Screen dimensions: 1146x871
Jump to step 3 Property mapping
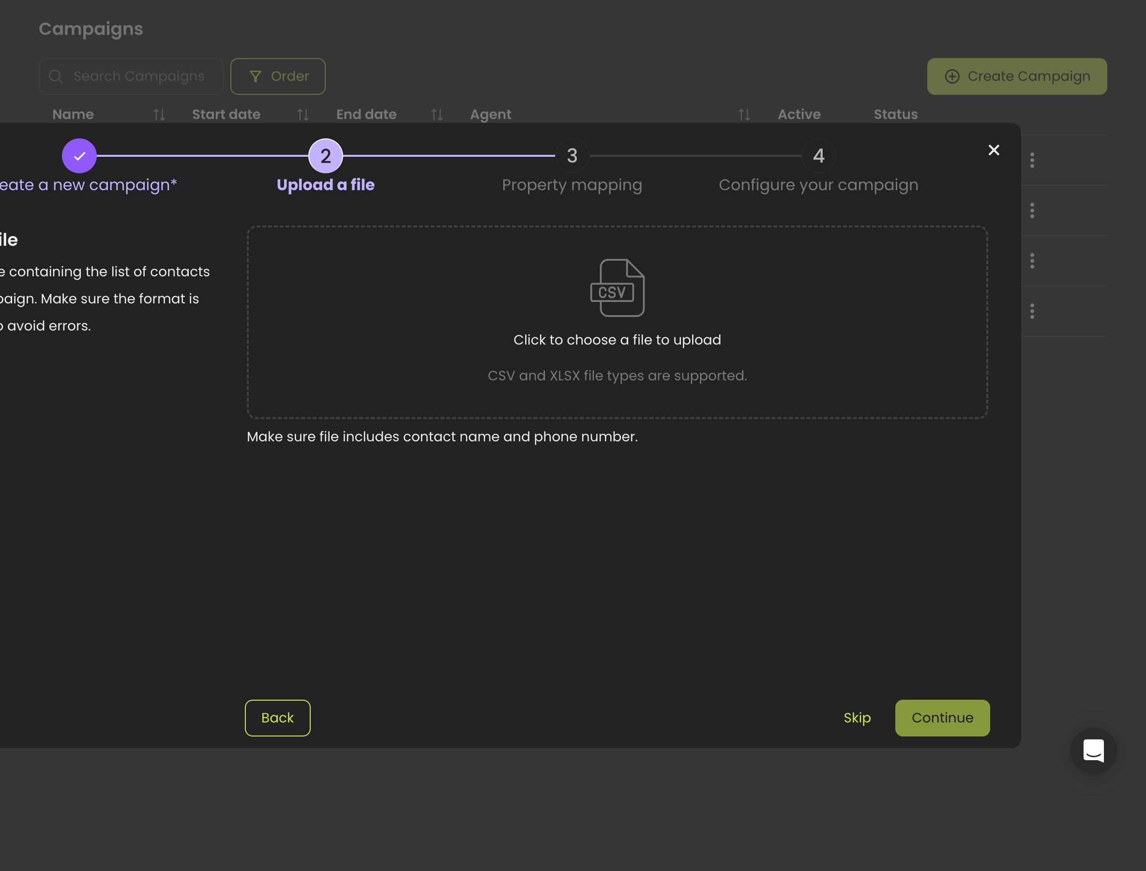[572, 155]
